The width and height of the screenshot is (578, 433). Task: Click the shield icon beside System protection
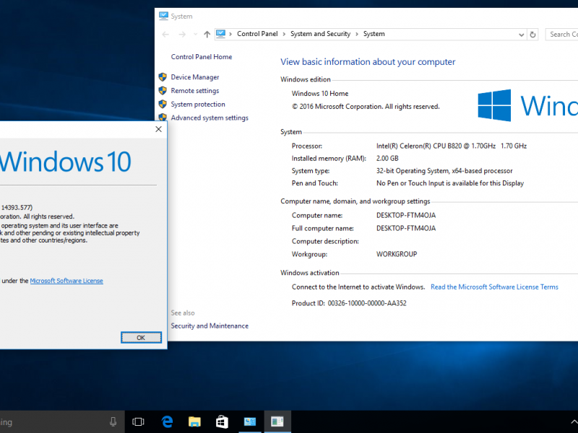[x=163, y=104]
